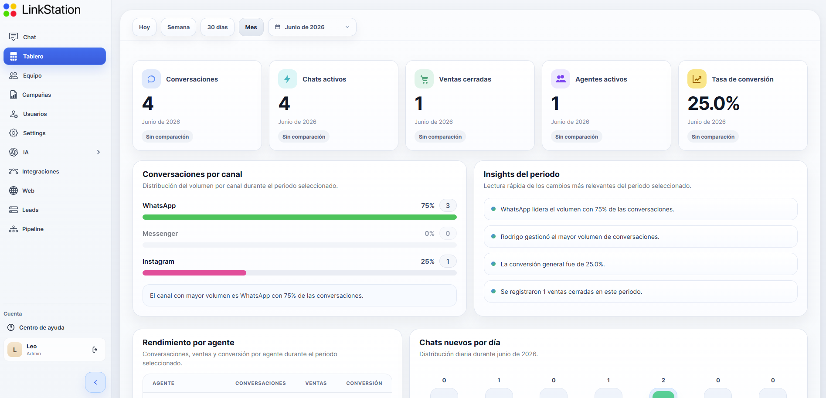Open the Campañas menu item

[x=54, y=95]
